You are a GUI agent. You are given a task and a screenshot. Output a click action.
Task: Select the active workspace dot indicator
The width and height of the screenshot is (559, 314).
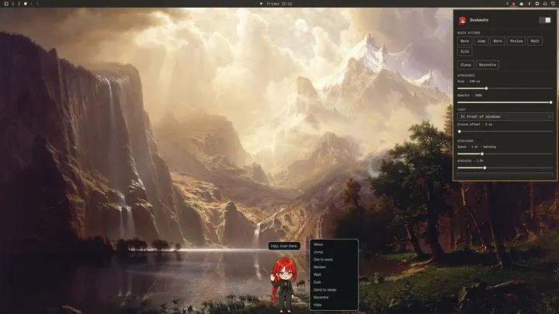(26, 4)
